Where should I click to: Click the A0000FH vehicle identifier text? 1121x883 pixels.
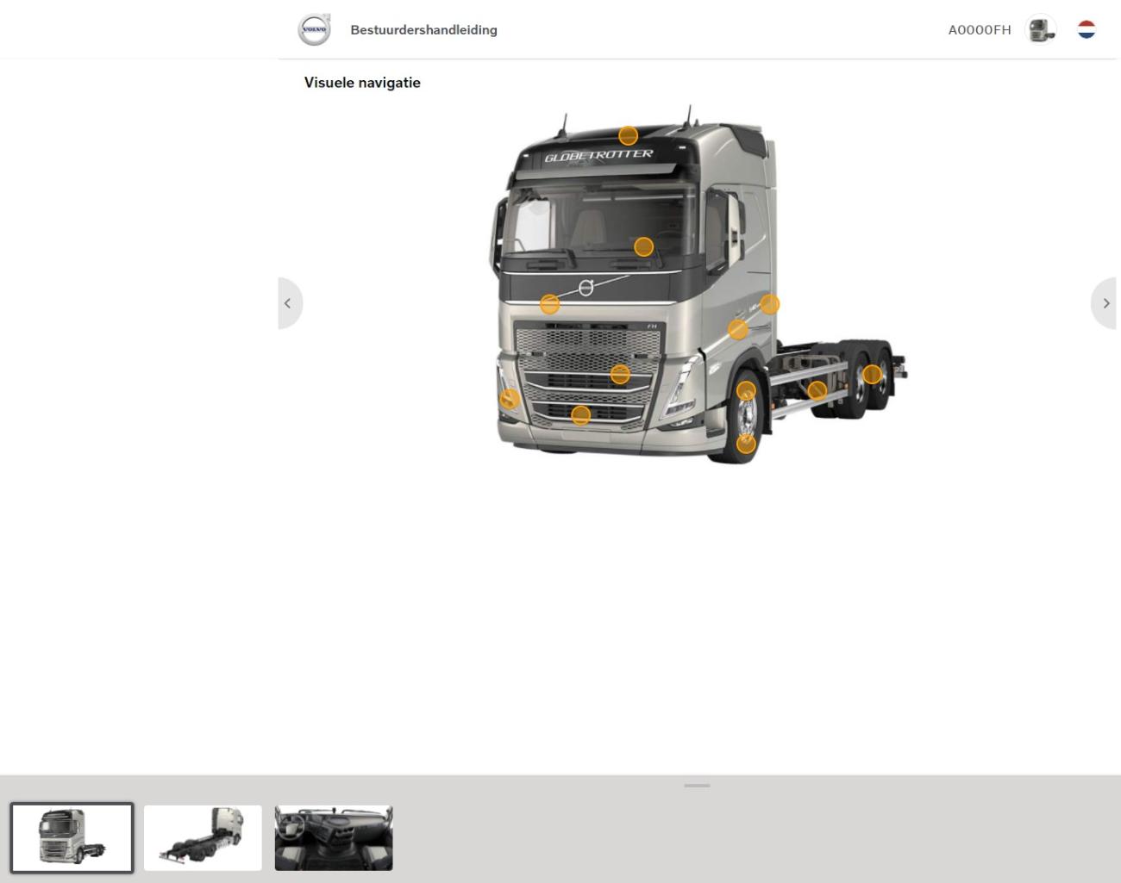(x=979, y=29)
